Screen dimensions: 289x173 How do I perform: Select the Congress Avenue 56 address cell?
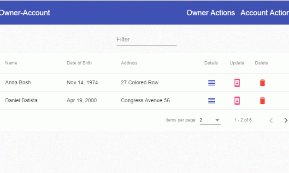145,100
